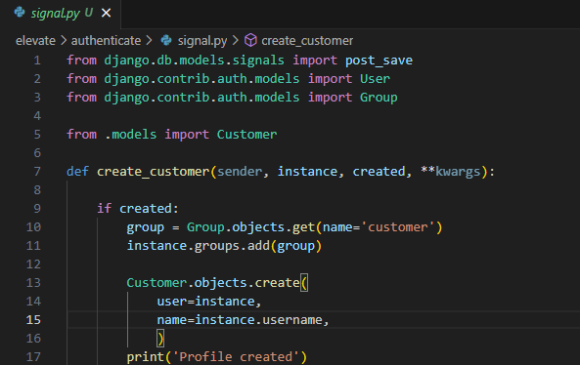Close the signal.py editor tab
Screen dimensions: 580x365
click(107, 14)
